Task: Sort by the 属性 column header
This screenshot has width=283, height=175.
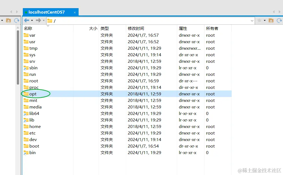Action: coord(183,29)
